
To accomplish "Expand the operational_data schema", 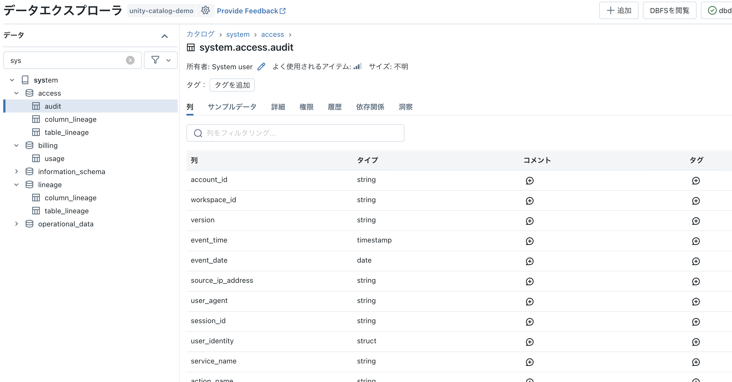I will 16,224.
